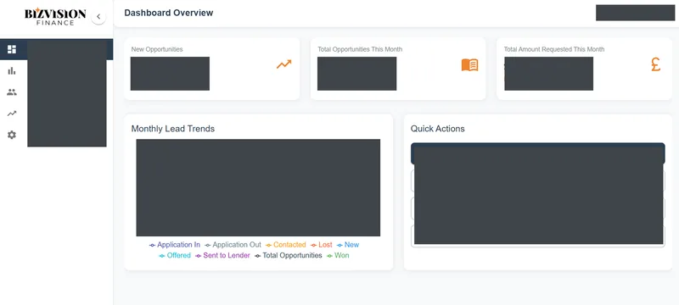Toggle the Contacted legend series
The height and width of the screenshot is (305, 679).
click(x=286, y=245)
